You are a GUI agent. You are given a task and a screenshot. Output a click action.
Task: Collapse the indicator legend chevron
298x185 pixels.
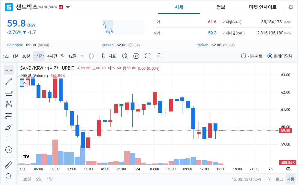[24, 83]
